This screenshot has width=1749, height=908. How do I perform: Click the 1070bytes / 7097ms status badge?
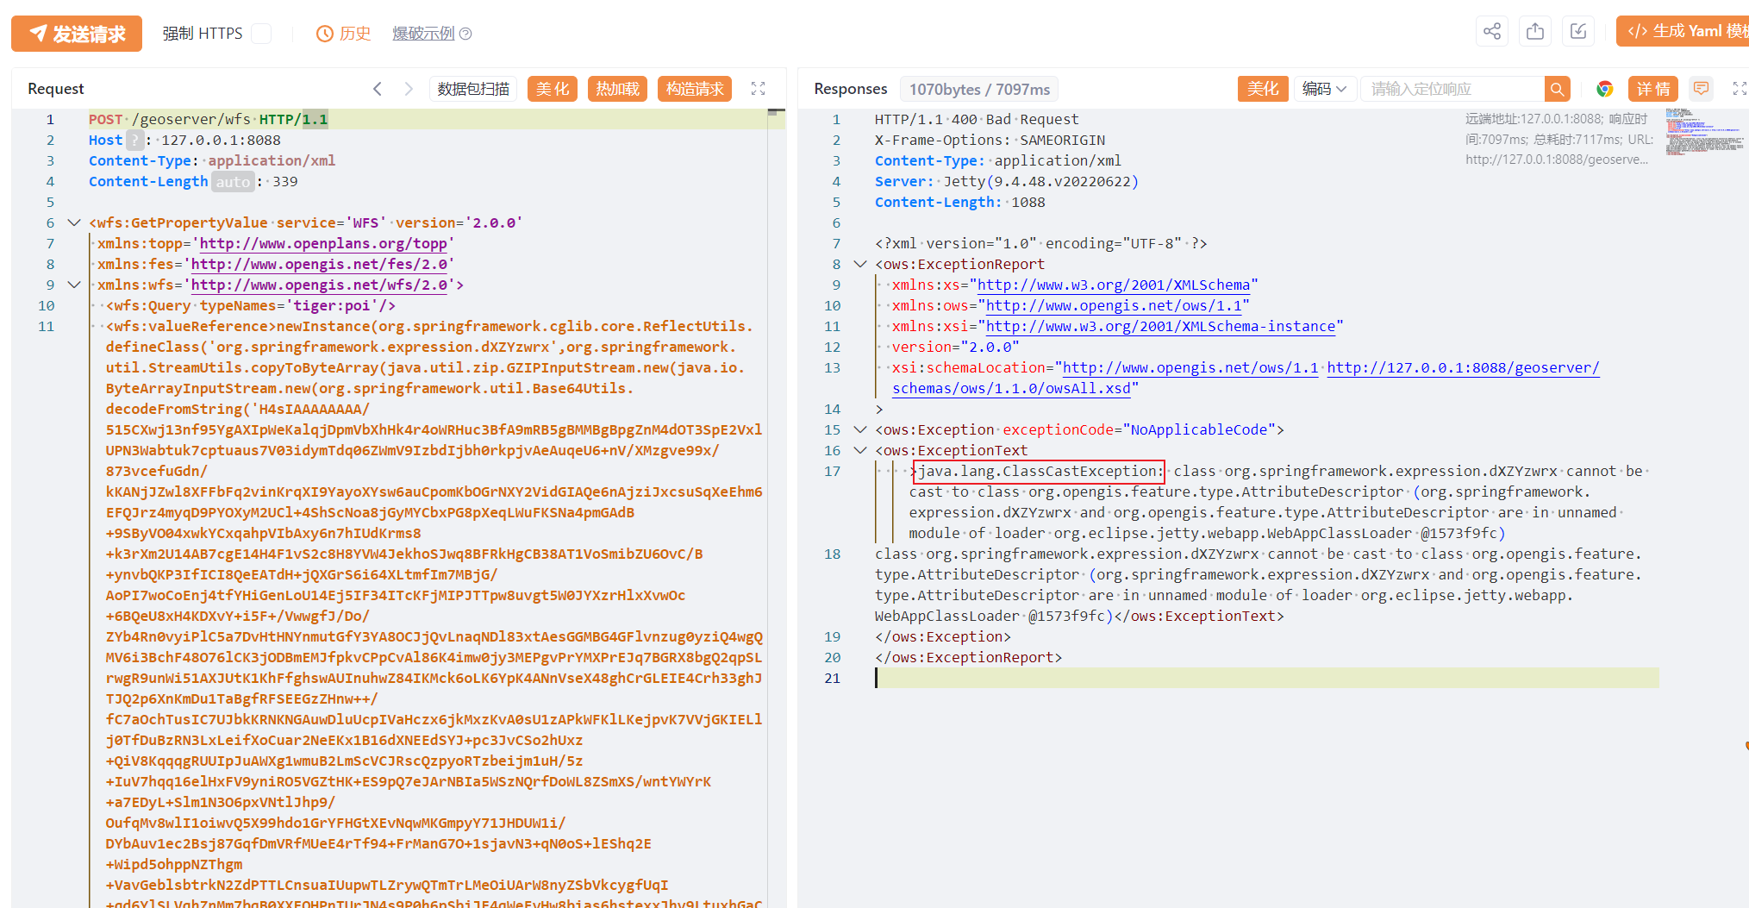click(979, 89)
